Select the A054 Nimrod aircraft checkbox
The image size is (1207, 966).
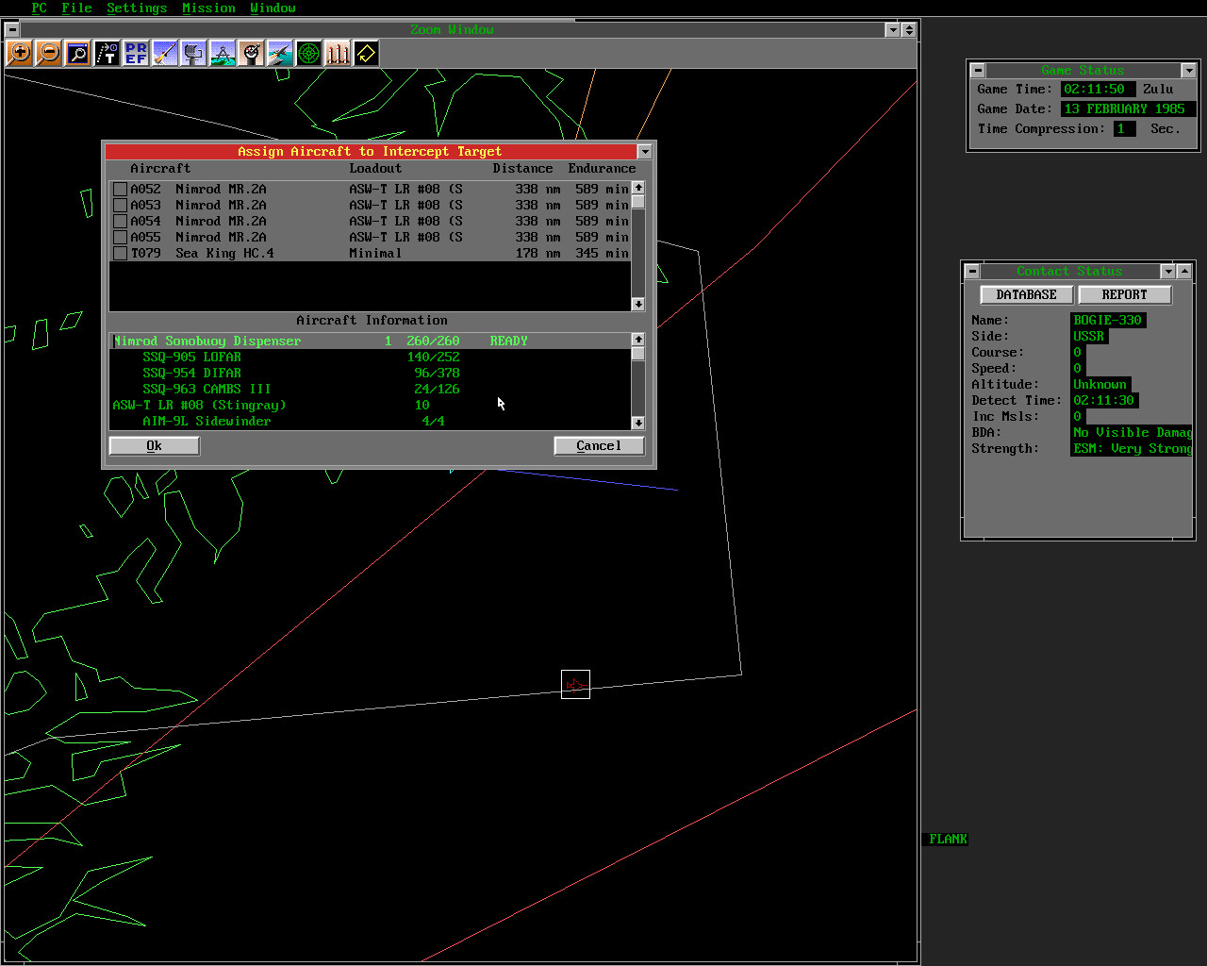tap(120, 222)
